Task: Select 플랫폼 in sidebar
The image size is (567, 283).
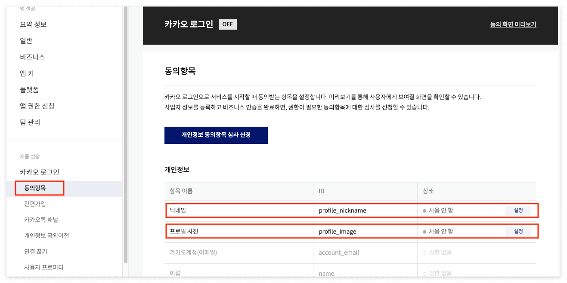Action: (29, 90)
